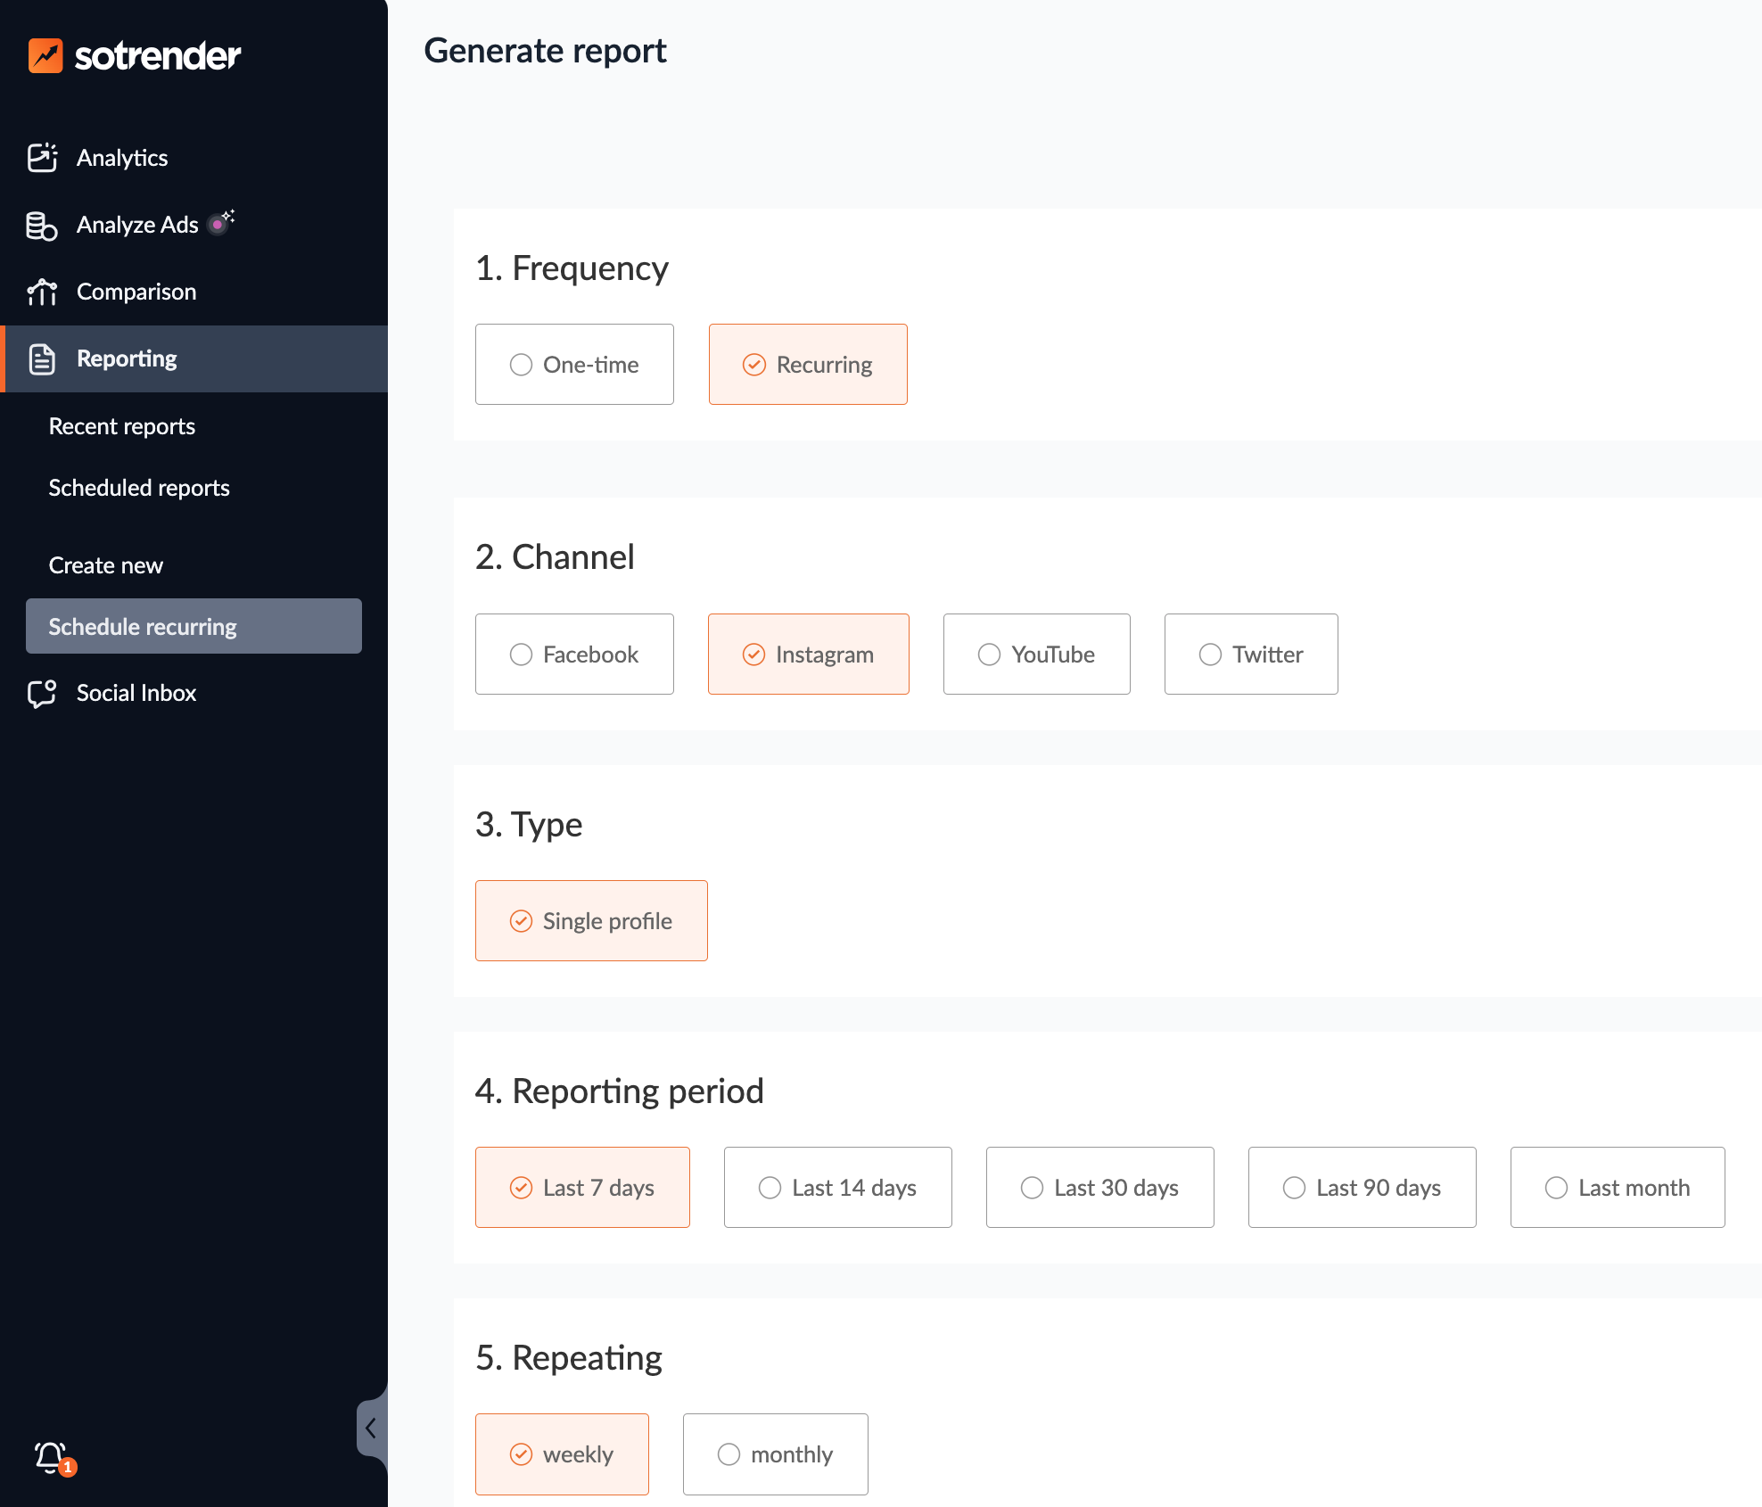Click the Reporting document icon
Viewport: 1762px width, 1507px height.
coord(42,358)
